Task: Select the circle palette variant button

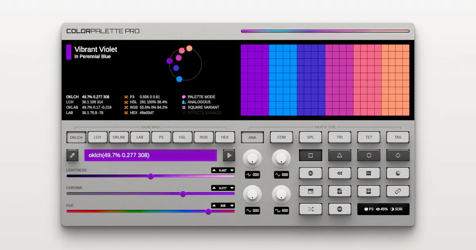Action: point(369,156)
